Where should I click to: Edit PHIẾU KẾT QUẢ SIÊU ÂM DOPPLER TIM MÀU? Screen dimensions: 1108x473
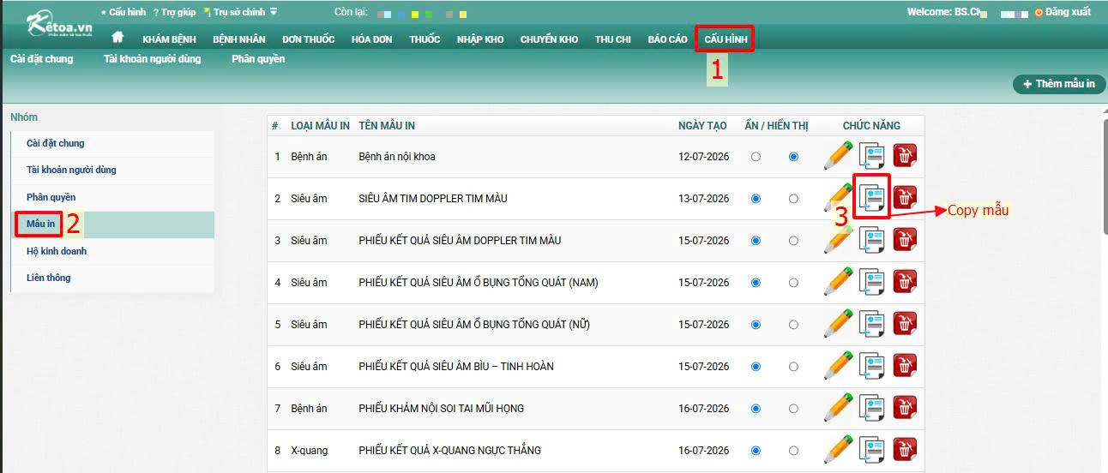pos(839,240)
